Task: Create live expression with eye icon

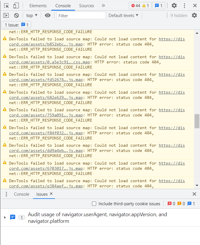Action: (x=48, y=16)
